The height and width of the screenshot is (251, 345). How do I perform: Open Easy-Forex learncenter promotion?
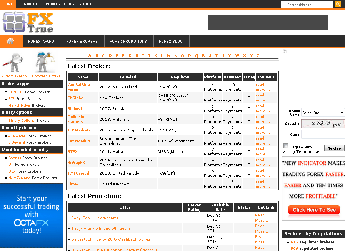(95, 218)
